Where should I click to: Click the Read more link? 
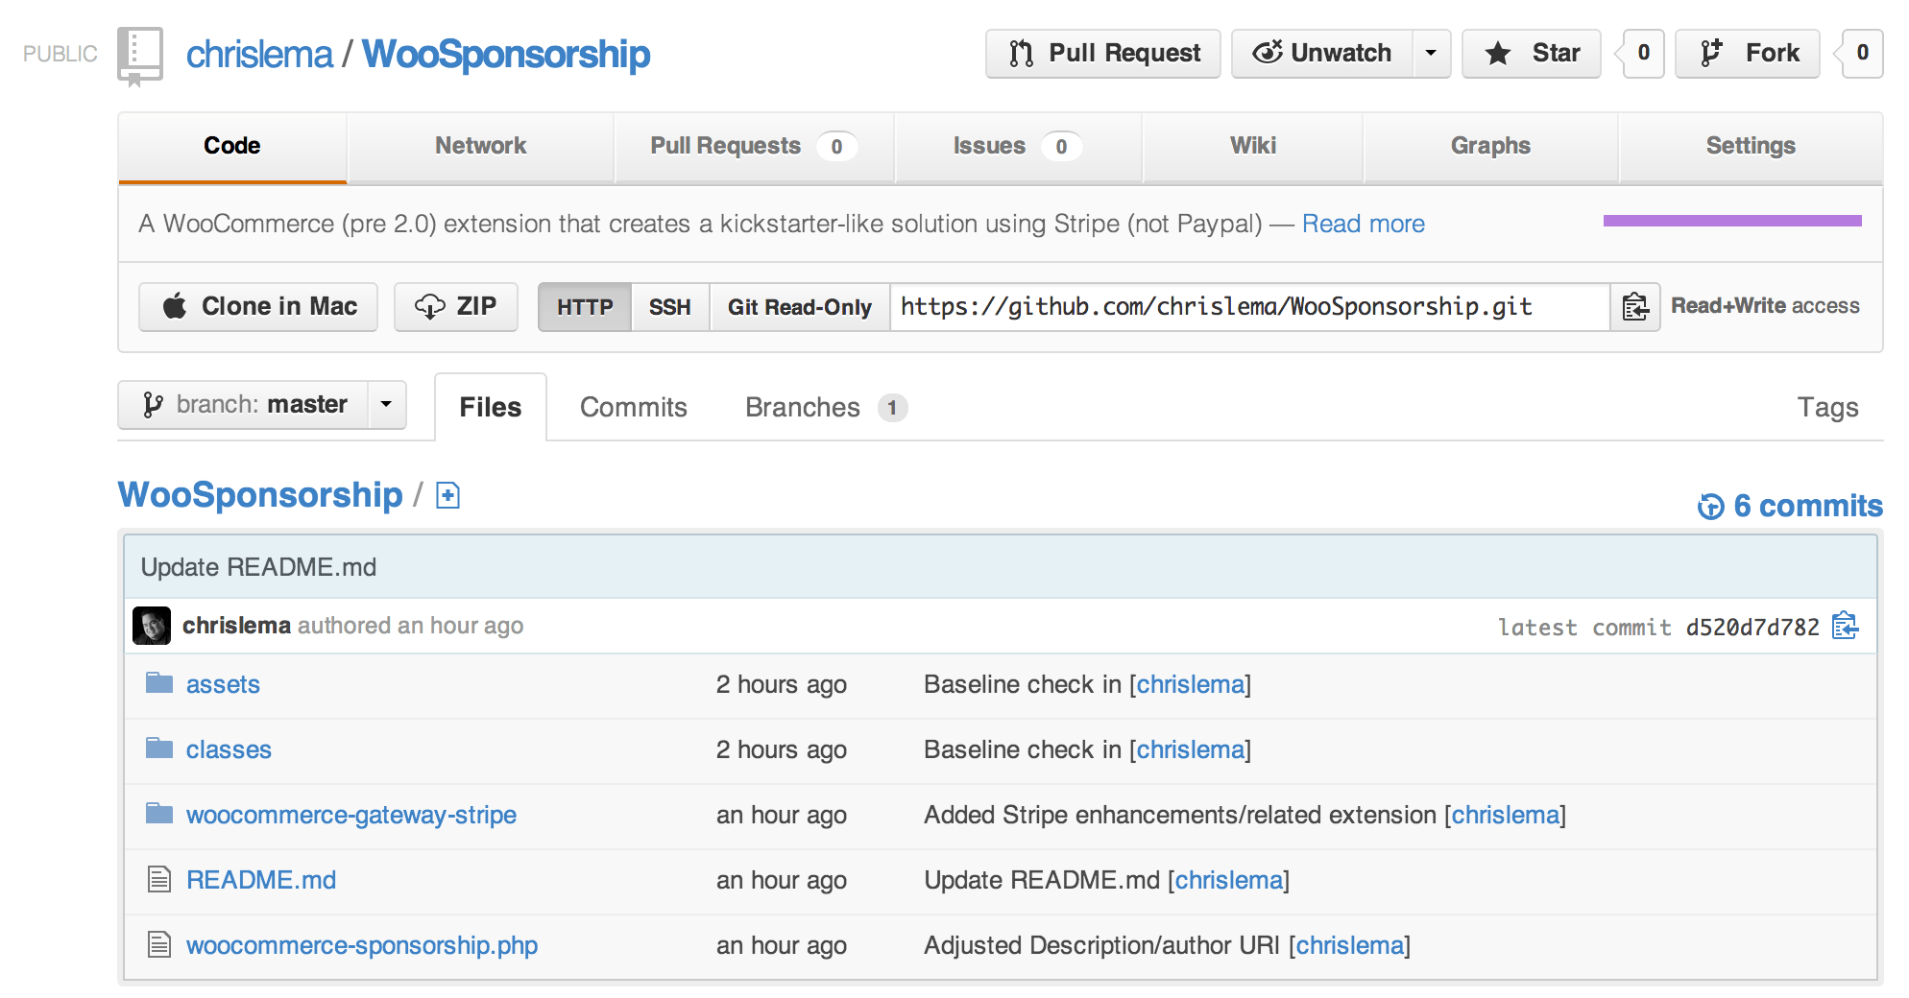(1363, 223)
